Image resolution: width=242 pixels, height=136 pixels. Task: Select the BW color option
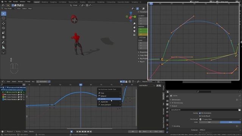[x=209, y=122]
